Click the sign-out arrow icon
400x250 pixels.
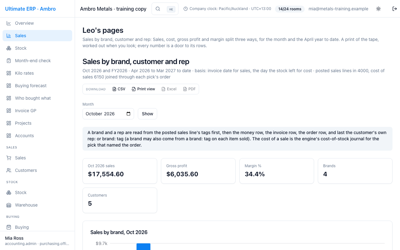pos(395,9)
